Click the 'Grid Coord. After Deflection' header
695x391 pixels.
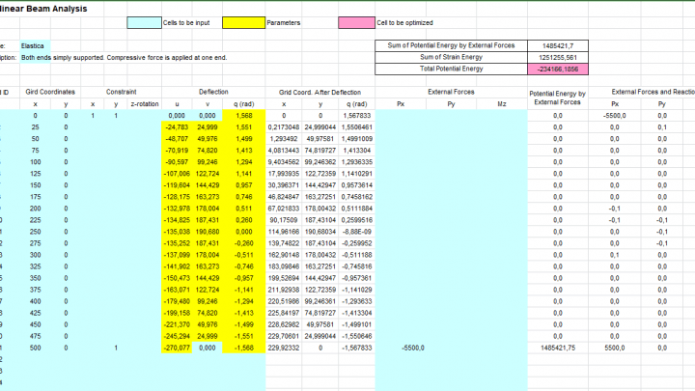click(320, 93)
